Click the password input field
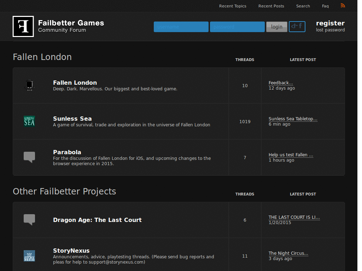362x271 pixels. click(x=237, y=26)
